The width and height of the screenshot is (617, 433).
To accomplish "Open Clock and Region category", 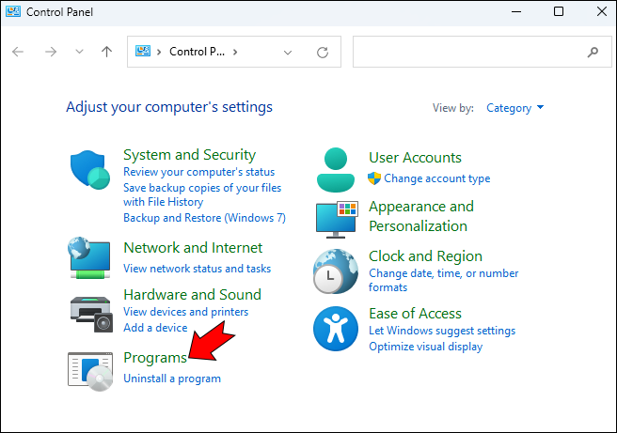I will point(426,256).
